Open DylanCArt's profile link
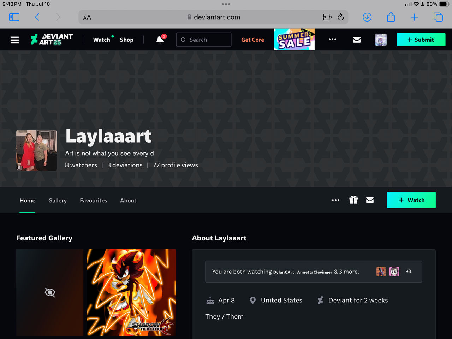This screenshot has width=452, height=339. (284, 272)
